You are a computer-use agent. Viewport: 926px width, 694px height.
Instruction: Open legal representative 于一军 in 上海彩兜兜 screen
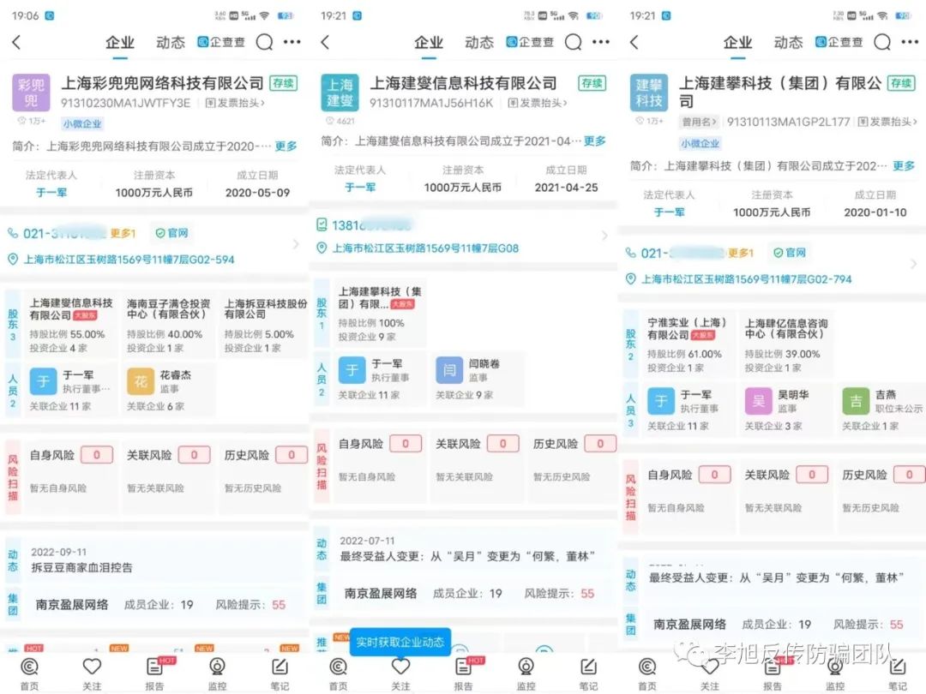click(x=51, y=193)
